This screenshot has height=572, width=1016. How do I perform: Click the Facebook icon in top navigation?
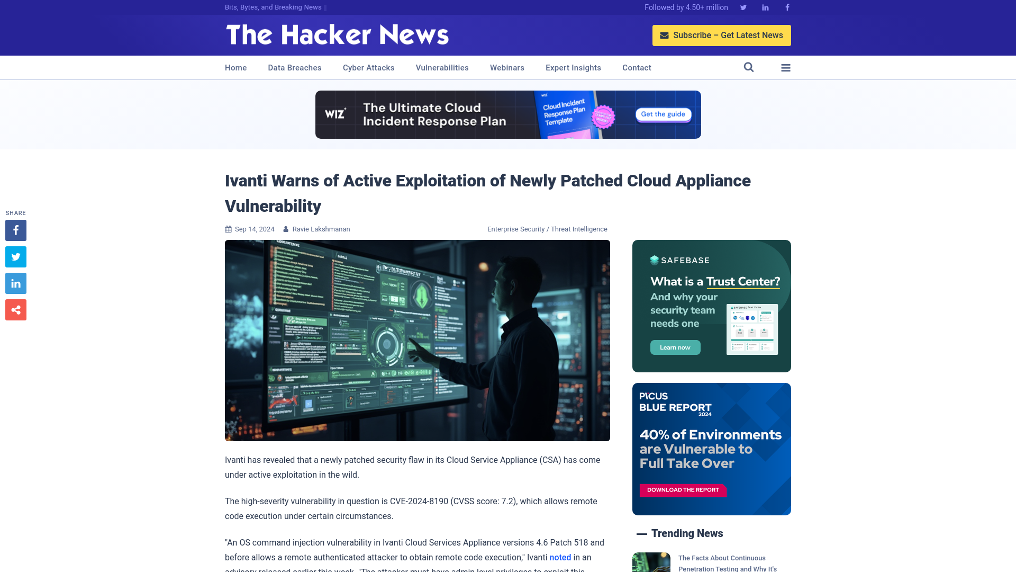coord(787,7)
